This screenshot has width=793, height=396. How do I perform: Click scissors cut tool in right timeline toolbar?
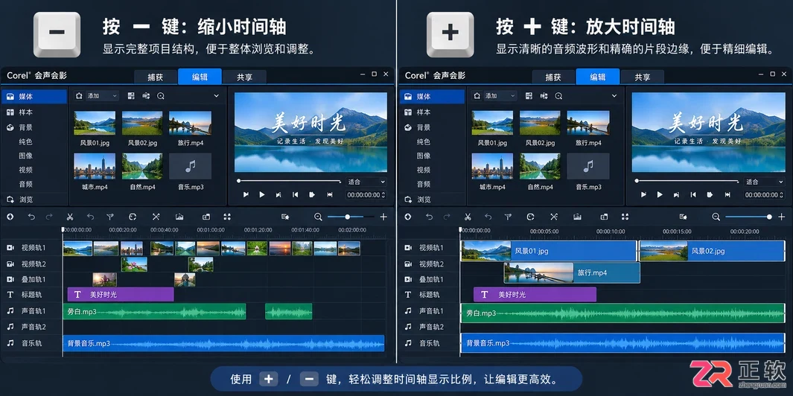(468, 217)
